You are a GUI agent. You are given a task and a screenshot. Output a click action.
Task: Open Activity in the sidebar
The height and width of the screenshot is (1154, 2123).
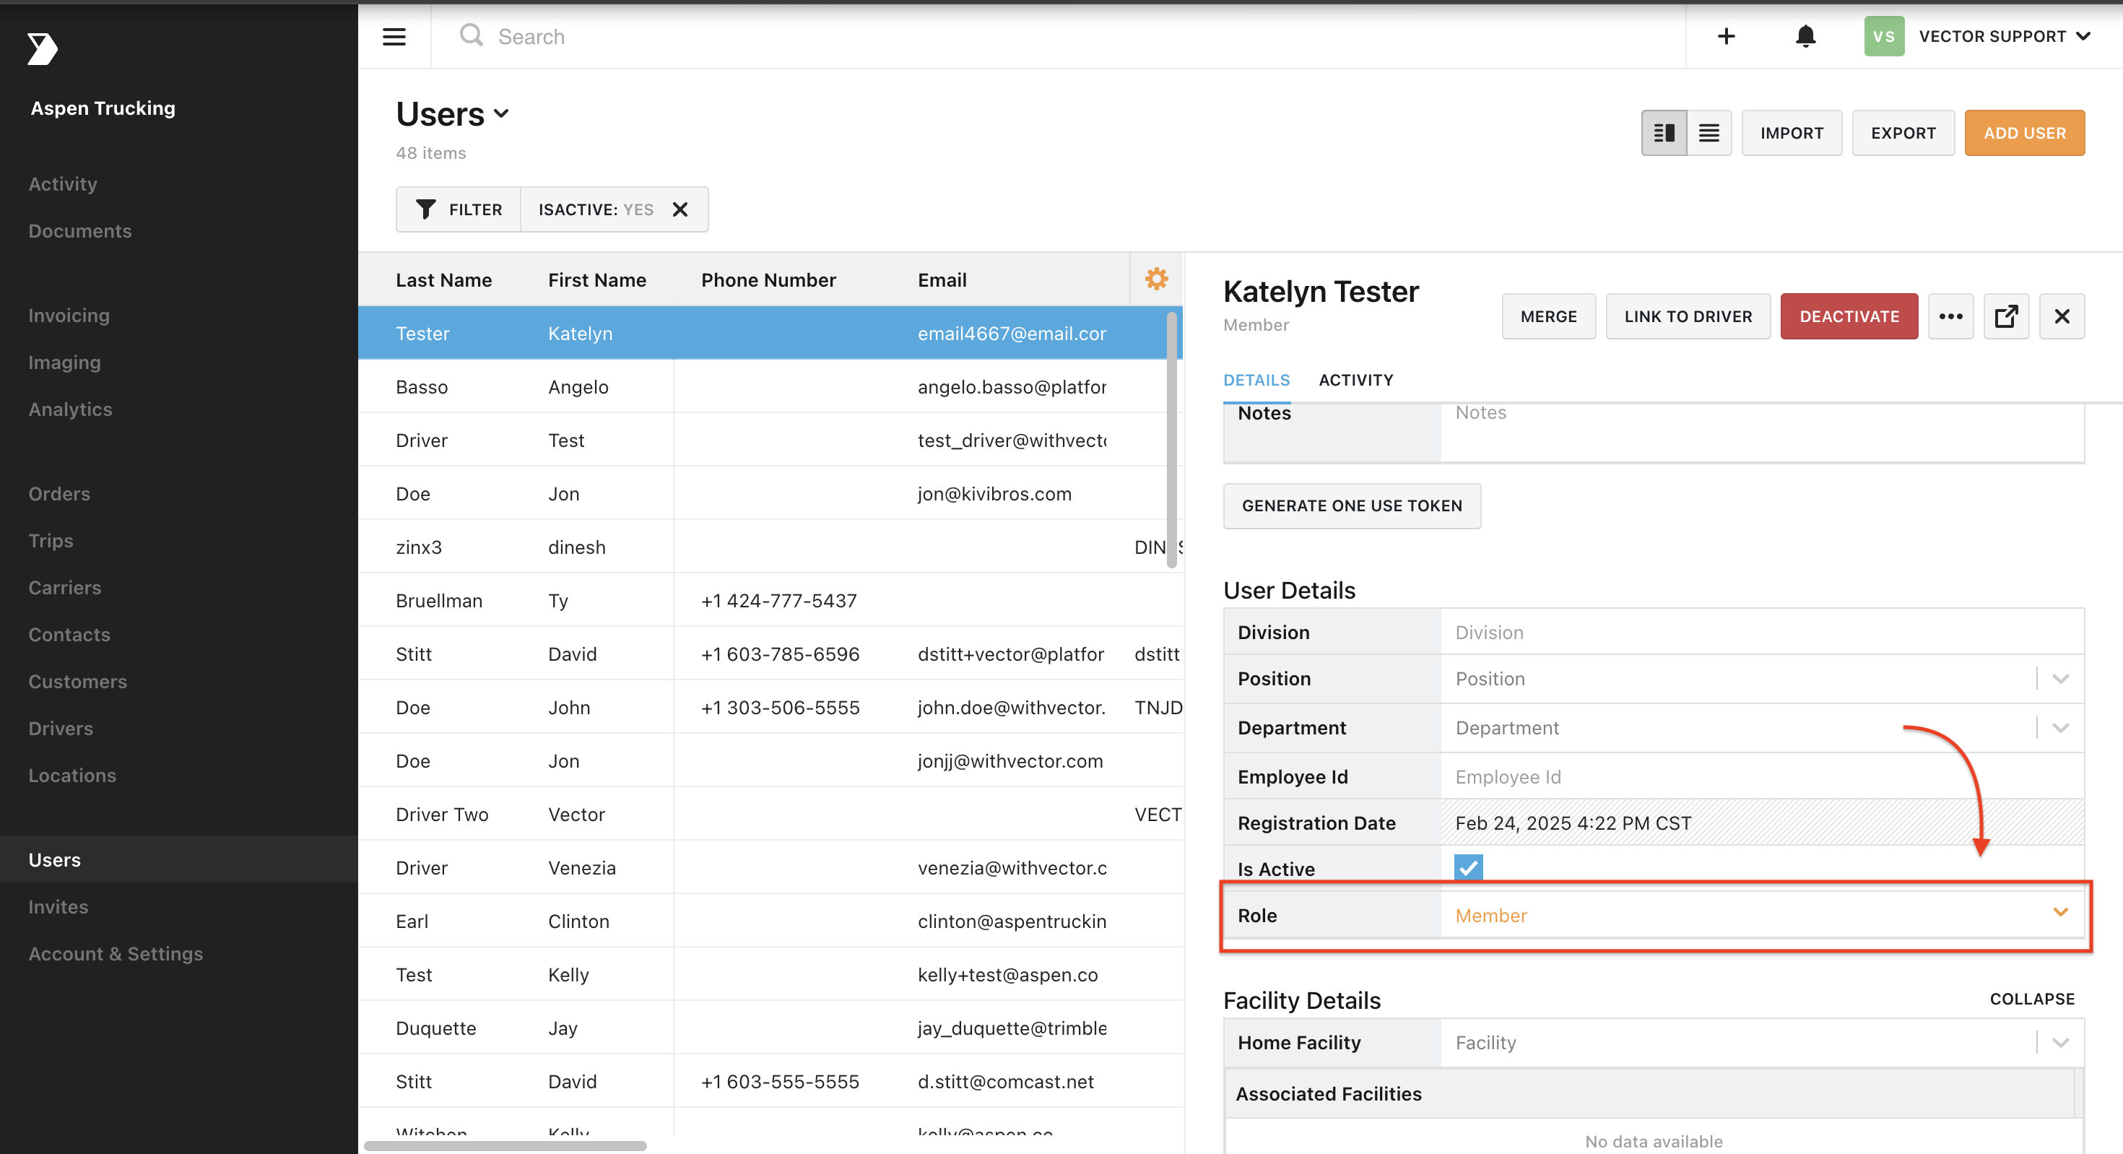pos(63,184)
